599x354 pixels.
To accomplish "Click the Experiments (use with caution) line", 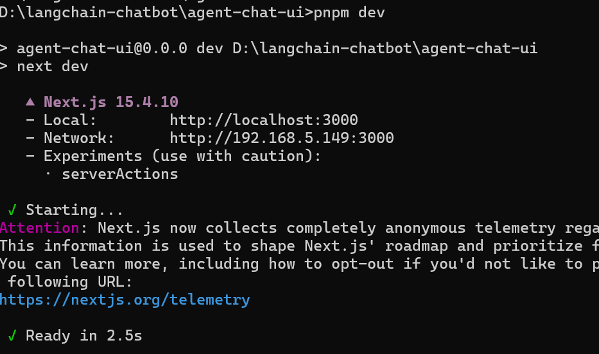I will coord(182,156).
